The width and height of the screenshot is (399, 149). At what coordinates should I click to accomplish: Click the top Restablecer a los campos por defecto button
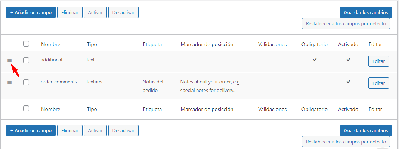click(346, 23)
